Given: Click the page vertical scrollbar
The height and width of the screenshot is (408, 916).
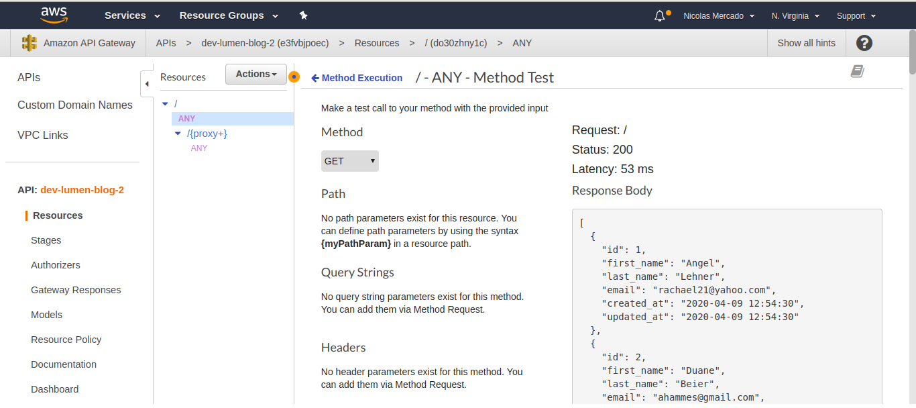Looking at the screenshot, I should coord(912,201).
